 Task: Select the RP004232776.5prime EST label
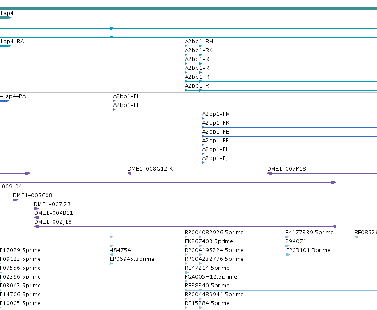pos(214,260)
